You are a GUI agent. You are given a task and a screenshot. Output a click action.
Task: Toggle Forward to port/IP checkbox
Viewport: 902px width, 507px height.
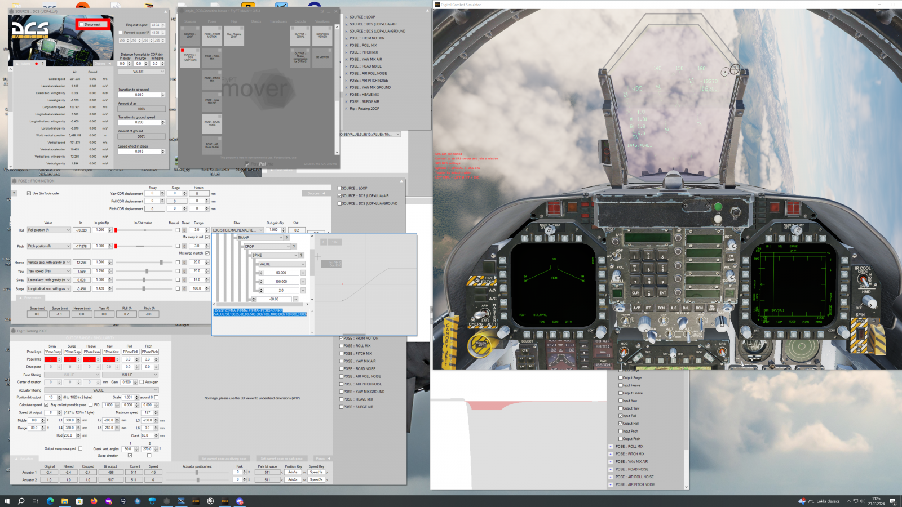point(121,33)
